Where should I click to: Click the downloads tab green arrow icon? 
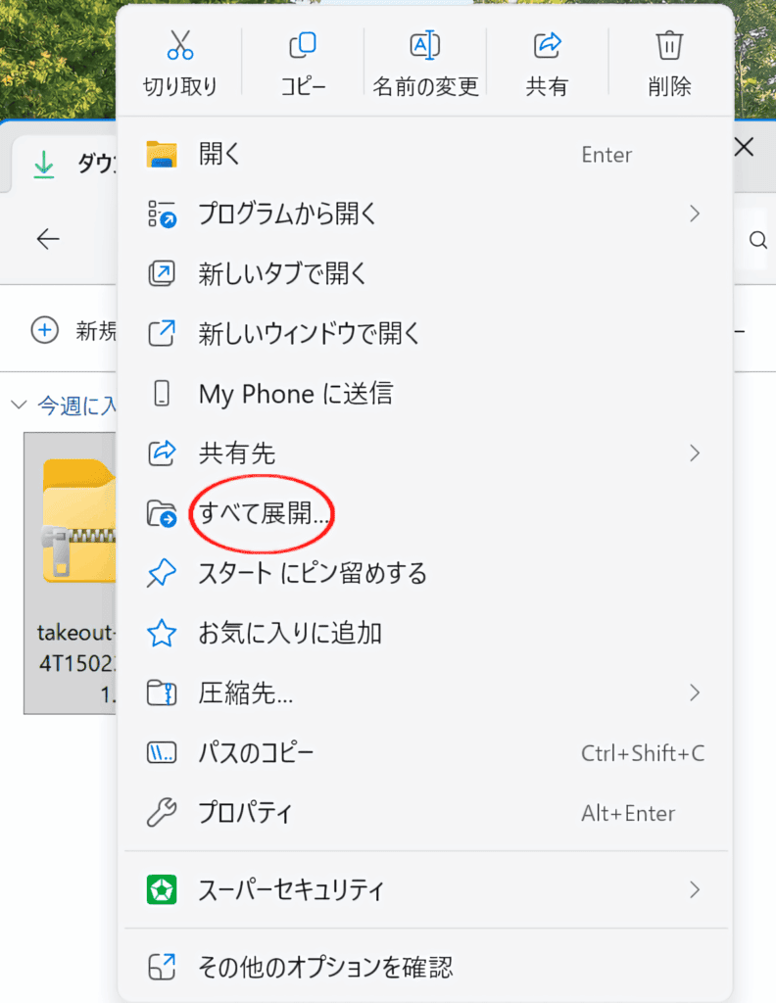[43, 164]
